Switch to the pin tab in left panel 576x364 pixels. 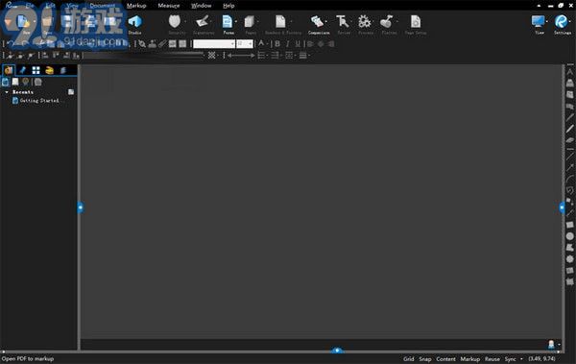click(x=22, y=70)
